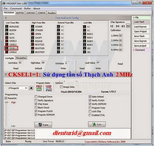Open the File menu

(x=5, y=9)
